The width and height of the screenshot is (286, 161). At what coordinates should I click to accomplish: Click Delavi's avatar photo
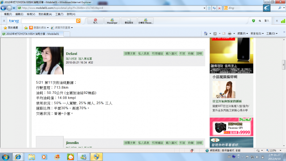point(50,61)
